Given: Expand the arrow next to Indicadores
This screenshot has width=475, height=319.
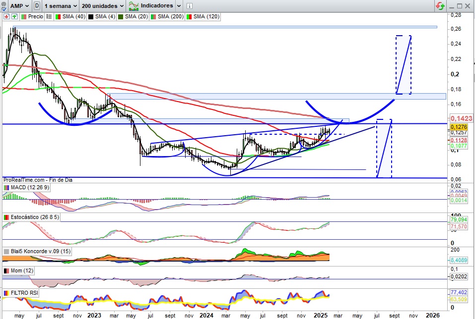Looking at the screenshot, I should [x=179, y=6].
